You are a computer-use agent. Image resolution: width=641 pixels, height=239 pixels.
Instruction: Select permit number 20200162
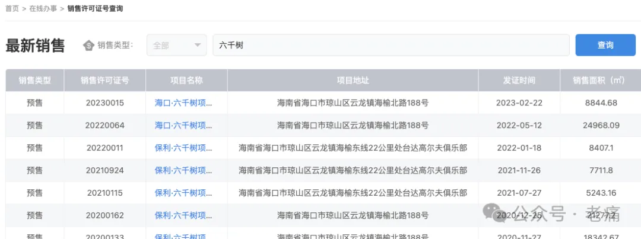104,215
